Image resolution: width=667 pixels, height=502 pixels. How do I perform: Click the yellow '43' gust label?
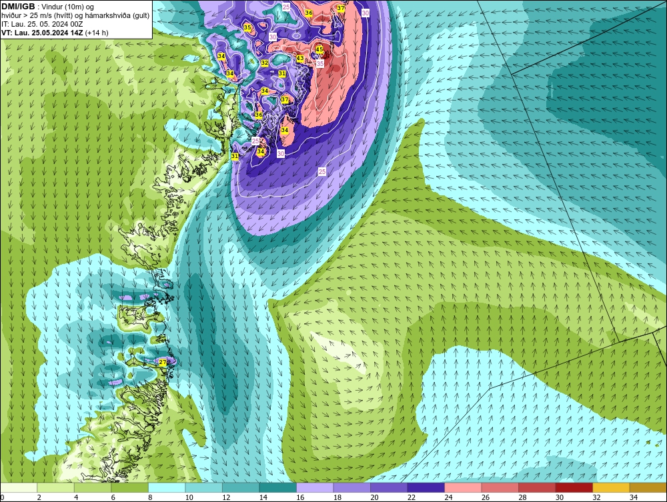[300, 58]
